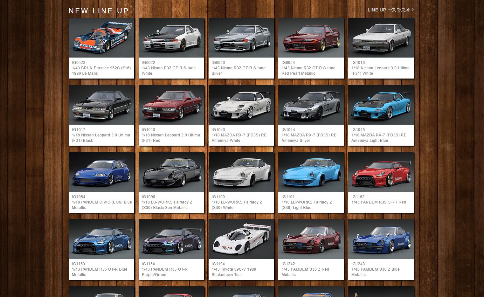Click the product code 'IG1153'
The width and height of the screenshot is (484, 297).
[79, 264]
